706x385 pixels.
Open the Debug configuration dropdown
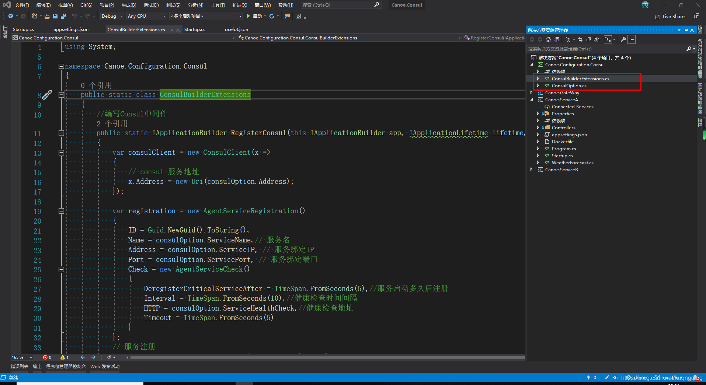coord(112,16)
